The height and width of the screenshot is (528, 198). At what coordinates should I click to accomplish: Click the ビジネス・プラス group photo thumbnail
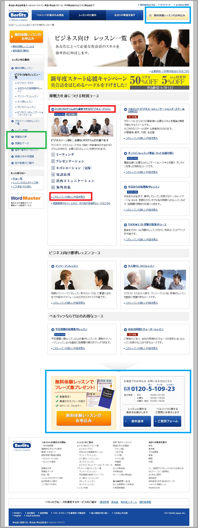point(82,127)
